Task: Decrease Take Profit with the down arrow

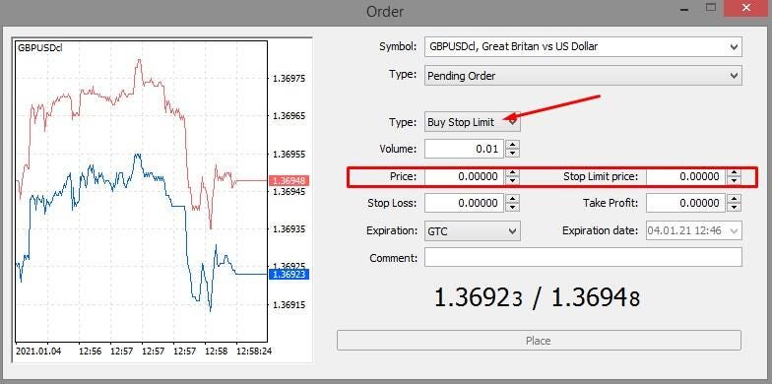Action: click(x=735, y=207)
